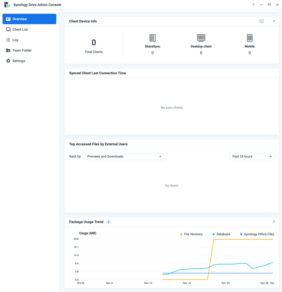This screenshot has width=282, height=292.
Task: Click the Total Clients count
Action: coord(94,43)
